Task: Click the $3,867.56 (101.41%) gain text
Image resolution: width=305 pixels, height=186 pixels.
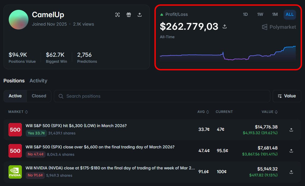Action: 260,154
